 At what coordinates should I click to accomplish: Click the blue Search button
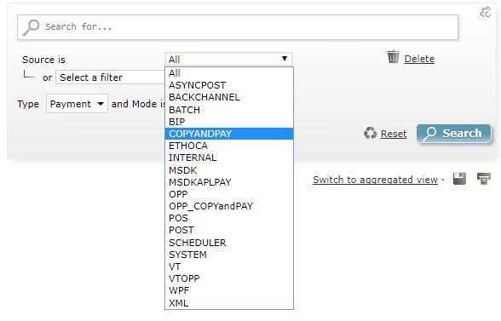pos(453,133)
